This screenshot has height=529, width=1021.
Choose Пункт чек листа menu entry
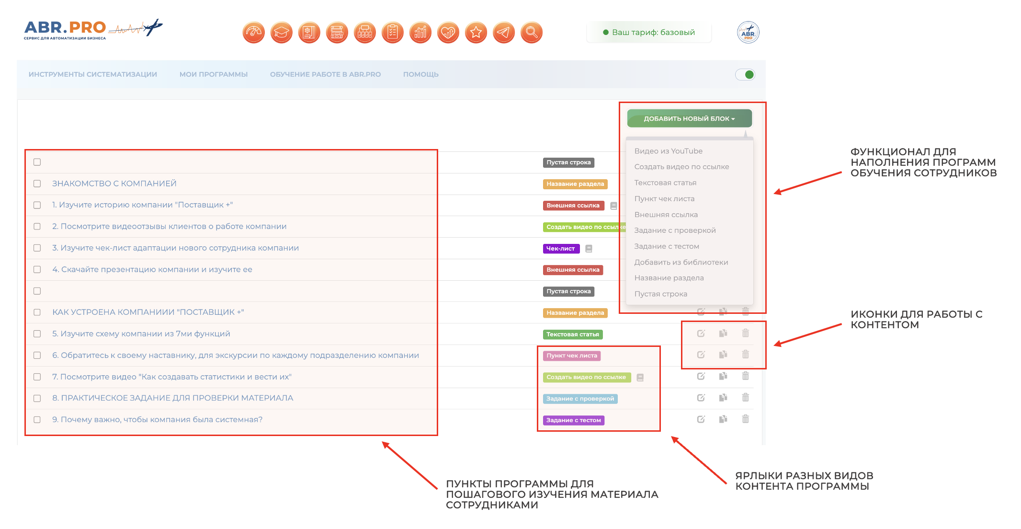coord(664,198)
